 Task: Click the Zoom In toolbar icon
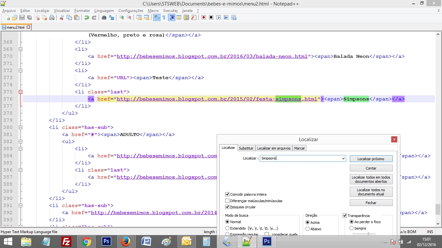point(122,17)
